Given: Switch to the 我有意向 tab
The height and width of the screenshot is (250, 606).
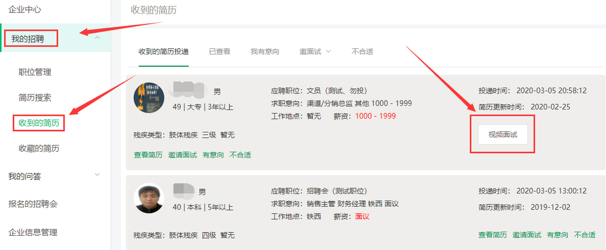Looking at the screenshot, I should [265, 52].
